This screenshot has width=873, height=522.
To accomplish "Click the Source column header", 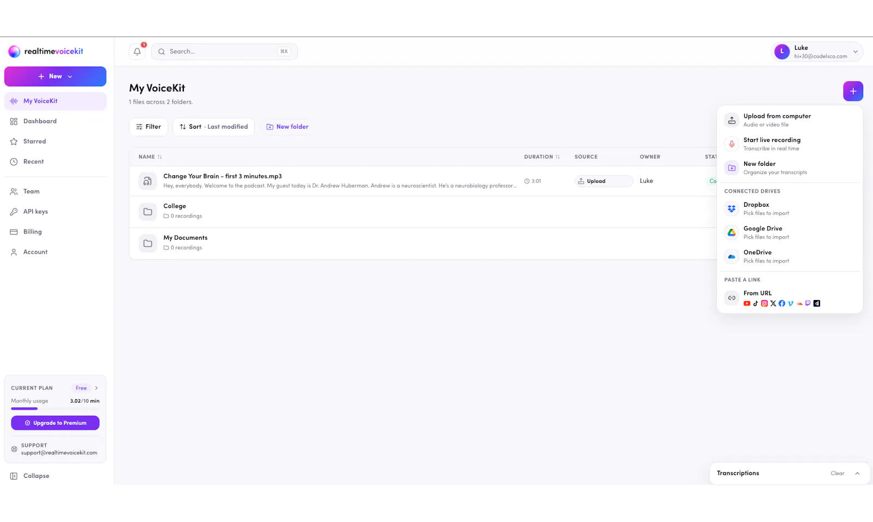I will pyautogui.click(x=586, y=157).
